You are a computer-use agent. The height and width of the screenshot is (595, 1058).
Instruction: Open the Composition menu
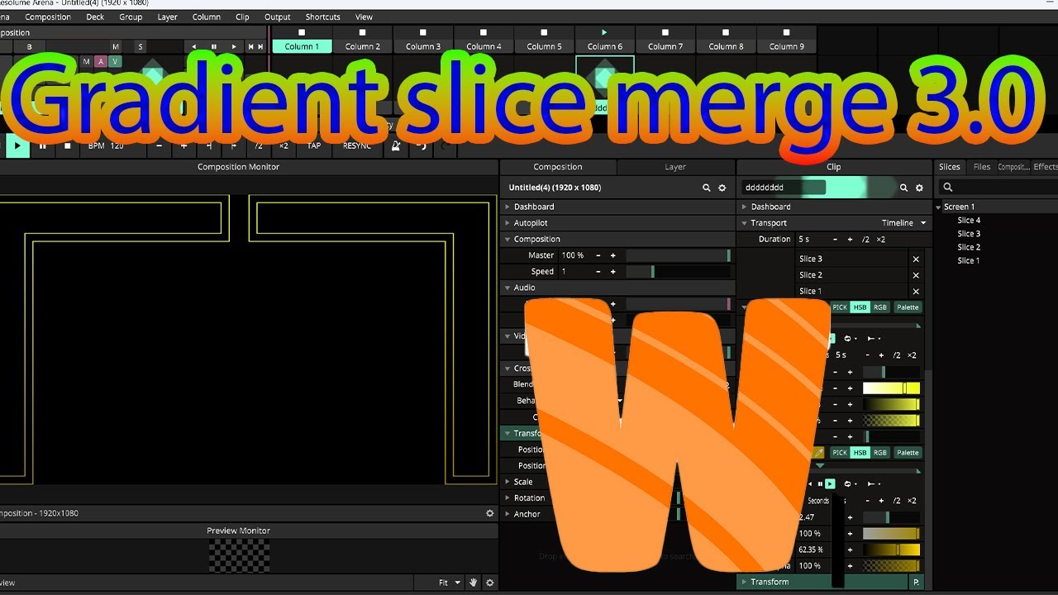[x=47, y=17]
